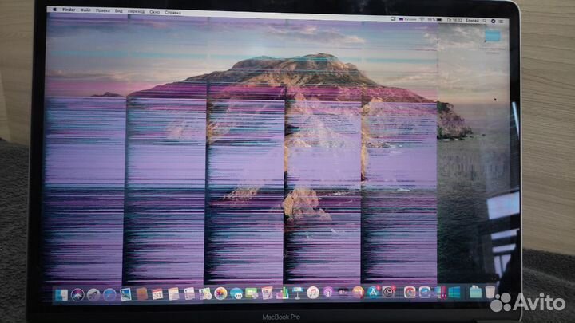Open FaceTime from the Dock
The width and height of the screenshot is (575, 323).
pyautogui.click(x=252, y=293)
